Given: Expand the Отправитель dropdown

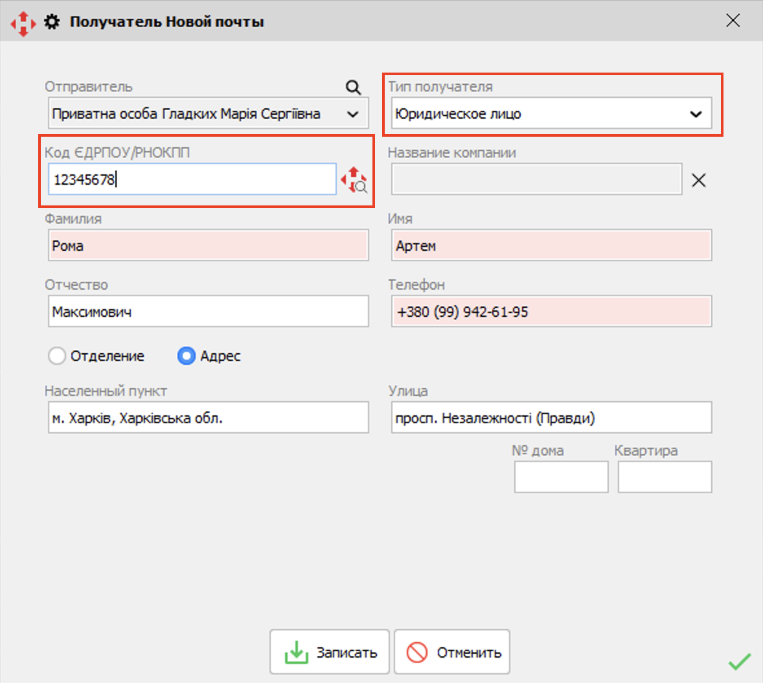Looking at the screenshot, I should (x=353, y=114).
